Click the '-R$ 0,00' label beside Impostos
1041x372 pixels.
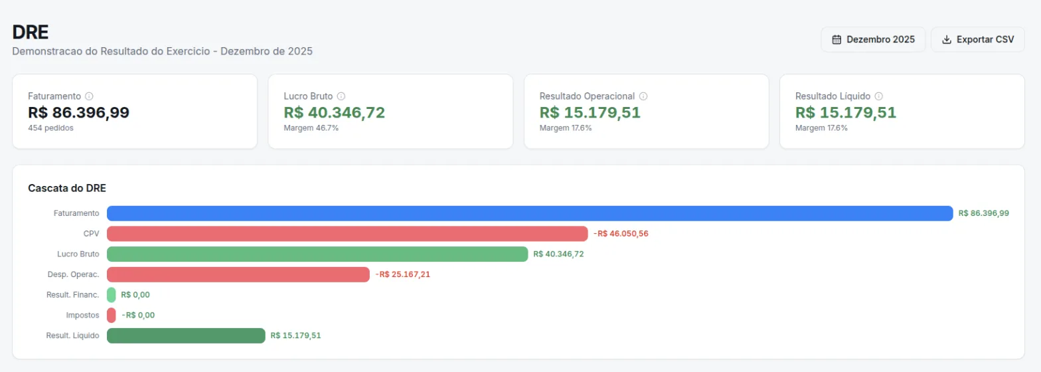(138, 316)
